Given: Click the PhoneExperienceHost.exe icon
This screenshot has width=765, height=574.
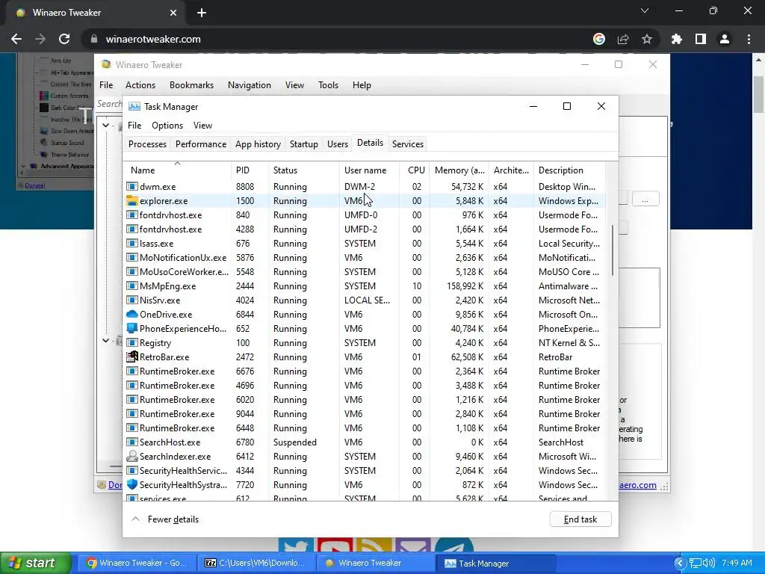Looking at the screenshot, I should 131,329.
